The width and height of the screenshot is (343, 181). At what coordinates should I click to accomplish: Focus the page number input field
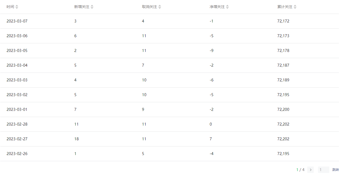click(x=323, y=170)
